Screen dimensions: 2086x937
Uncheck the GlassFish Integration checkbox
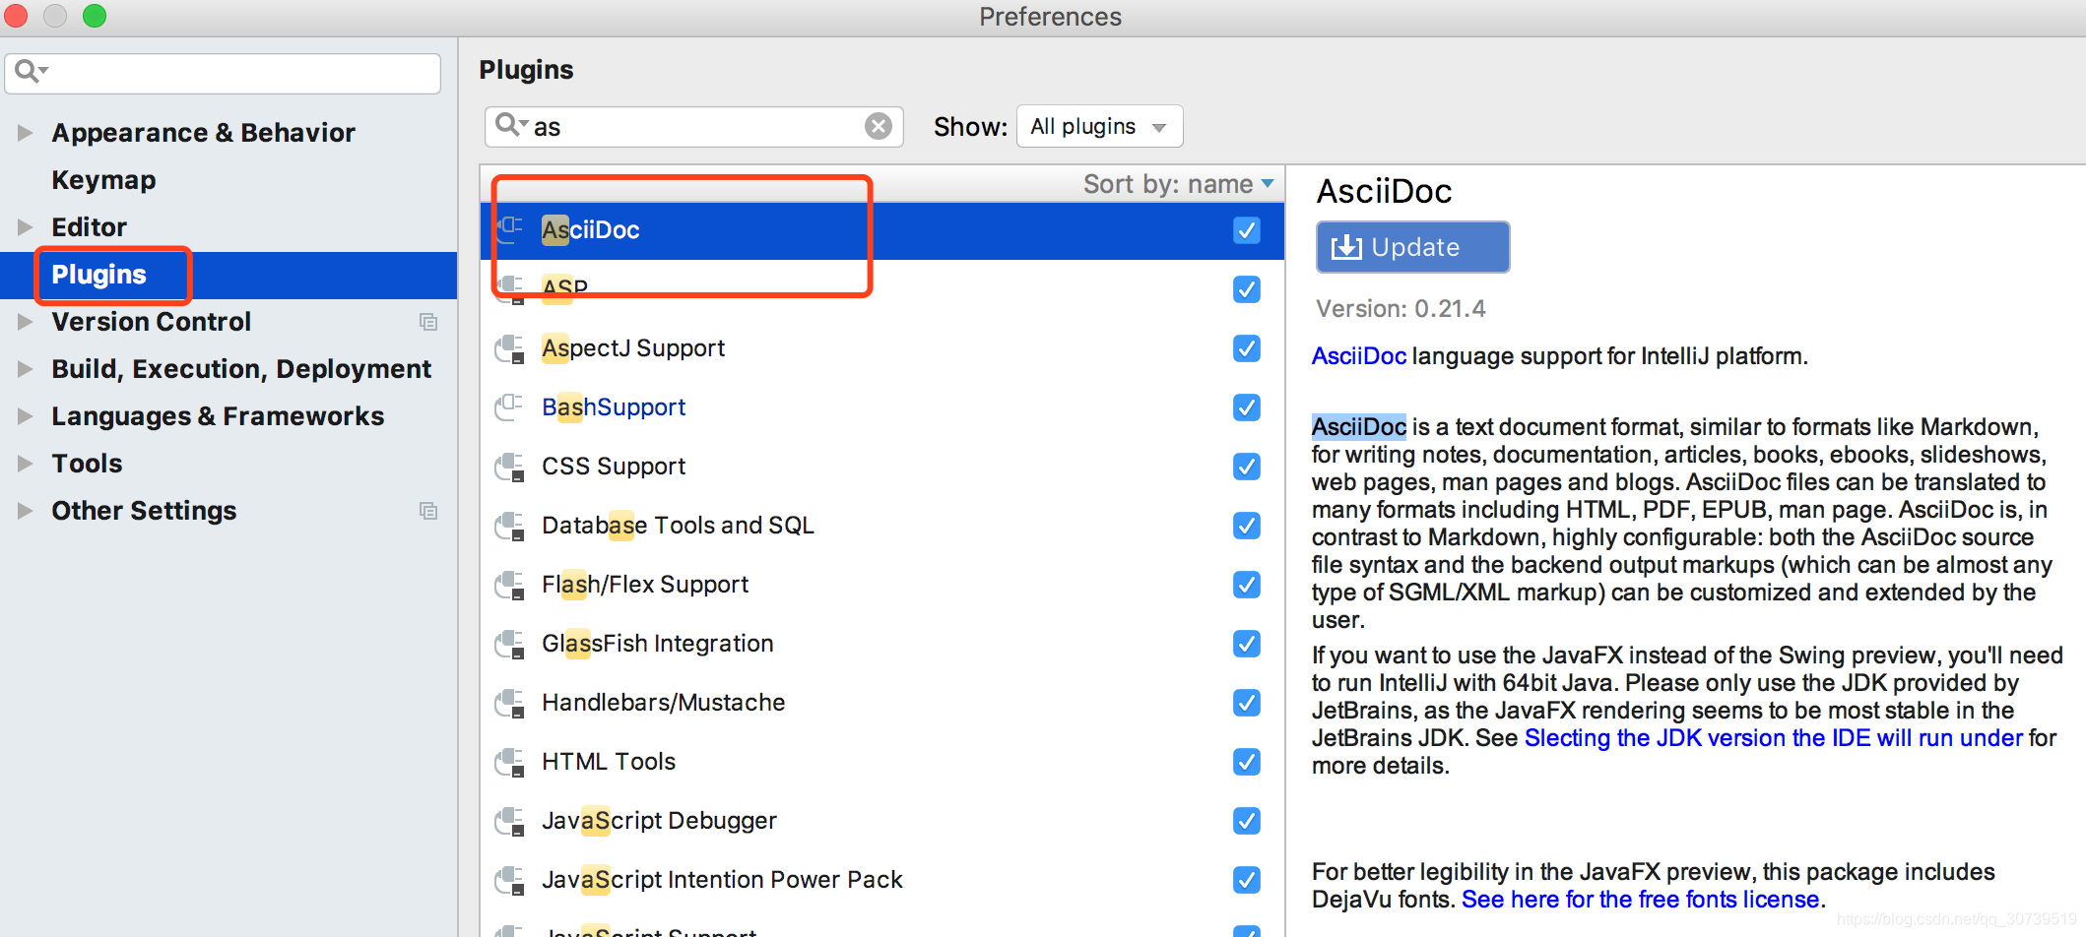coord(1247,644)
